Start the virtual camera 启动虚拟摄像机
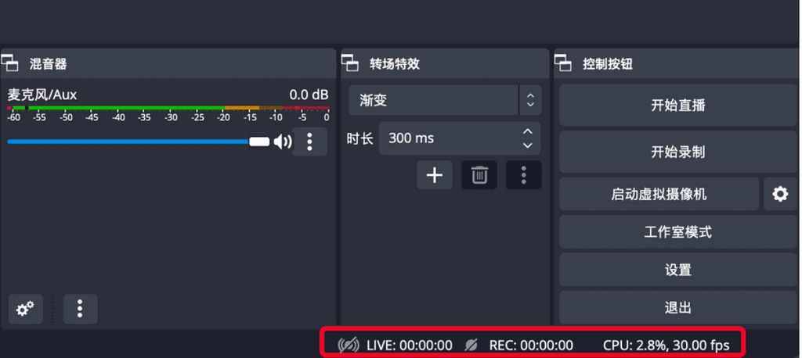Screen dimensions: 802x358 (x=659, y=194)
